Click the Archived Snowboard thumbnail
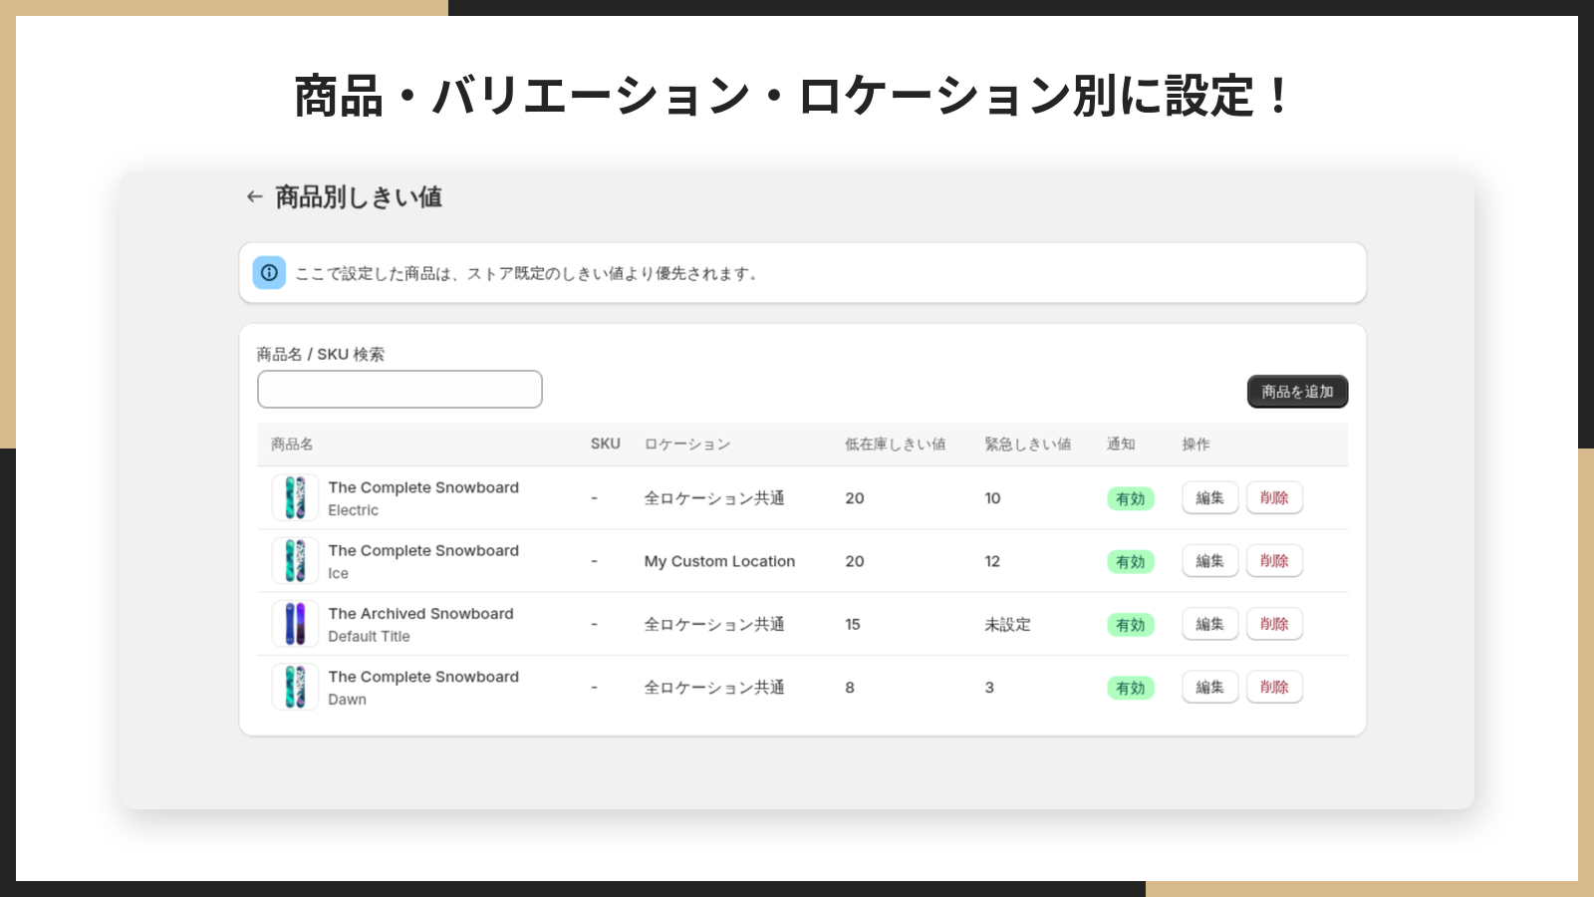 click(295, 624)
